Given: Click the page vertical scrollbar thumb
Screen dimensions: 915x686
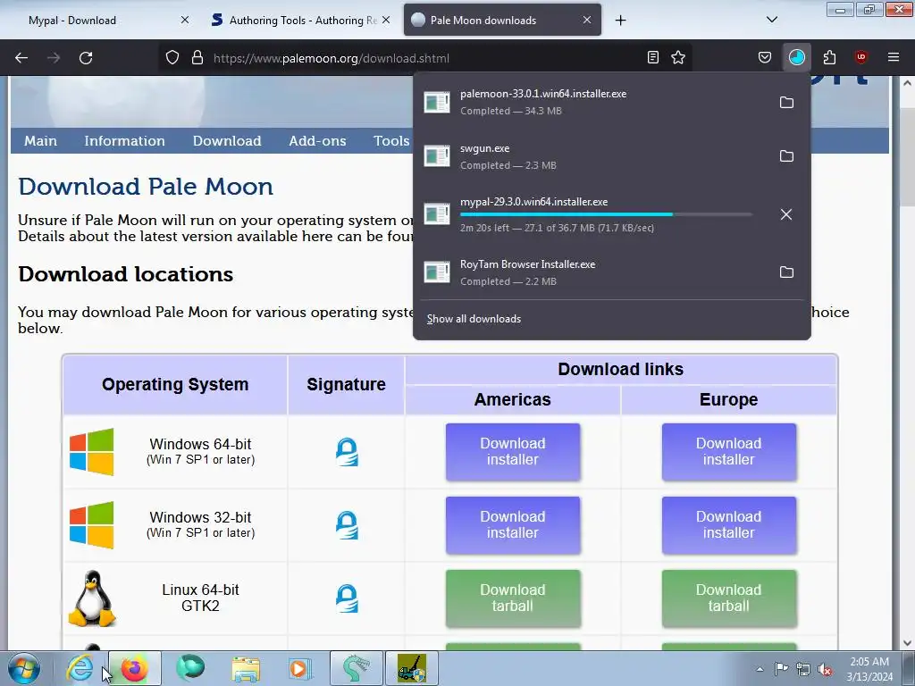Looking at the screenshot, I should pyautogui.click(x=907, y=155).
